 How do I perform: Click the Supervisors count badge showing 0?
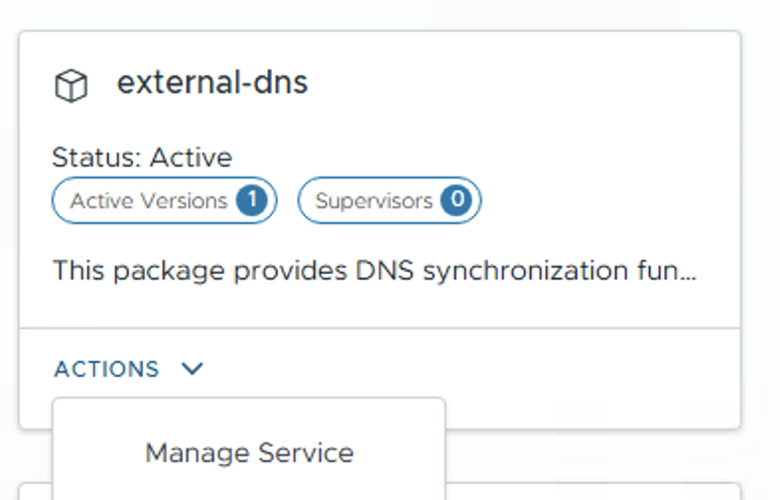(456, 200)
